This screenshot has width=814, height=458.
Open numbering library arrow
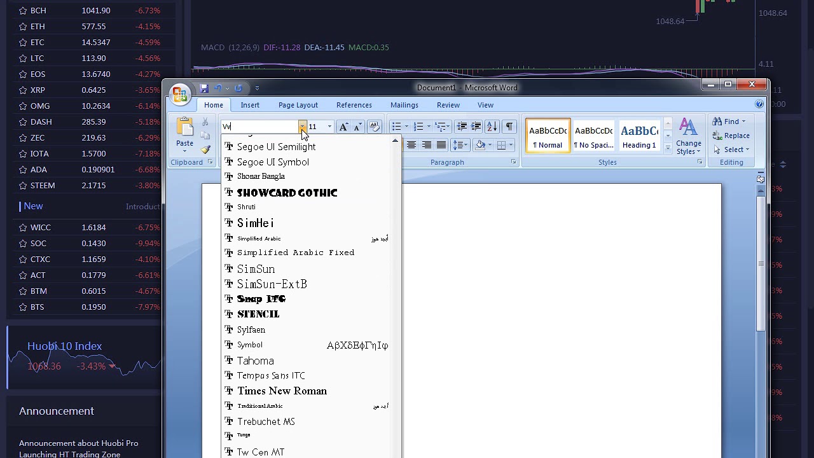point(429,127)
